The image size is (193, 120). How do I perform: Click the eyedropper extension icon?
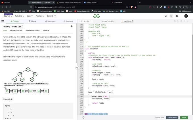coord(161,7)
